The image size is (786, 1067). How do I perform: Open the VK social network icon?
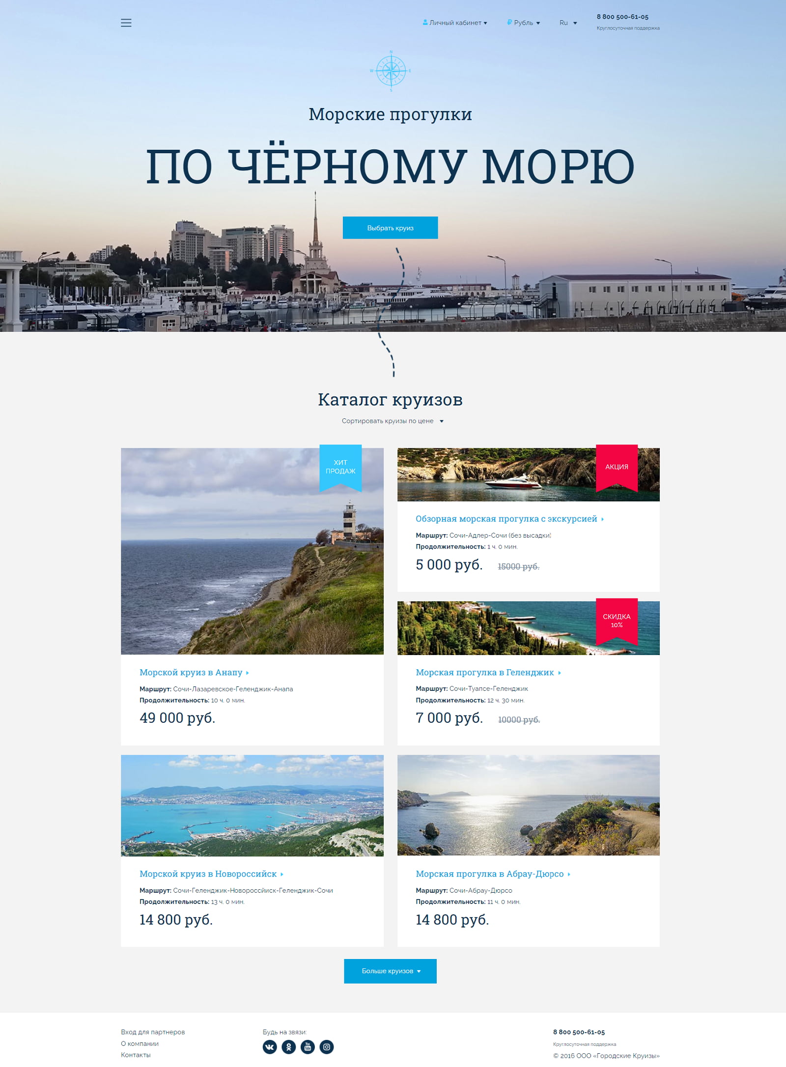[270, 1047]
